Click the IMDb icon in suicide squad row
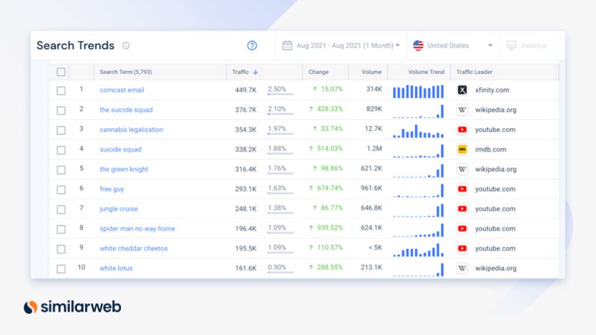The width and height of the screenshot is (596, 335). tap(463, 150)
